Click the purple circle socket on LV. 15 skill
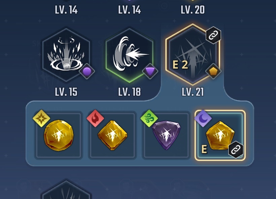The width and height of the screenshot is (276, 199). pyautogui.click(x=87, y=71)
